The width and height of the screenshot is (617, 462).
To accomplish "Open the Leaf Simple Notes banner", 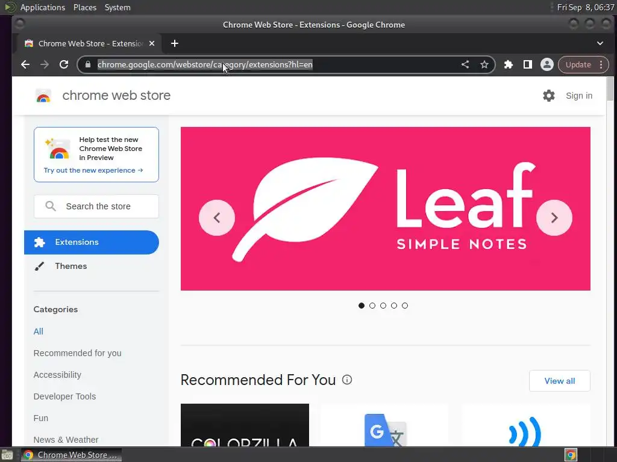I will (x=386, y=209).
